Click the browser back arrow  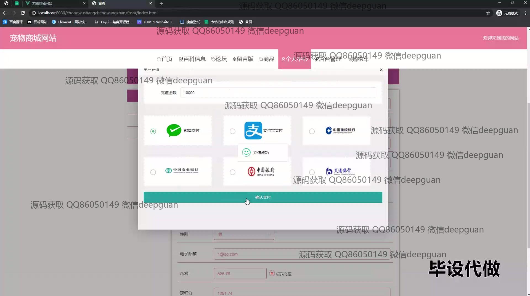5,13
